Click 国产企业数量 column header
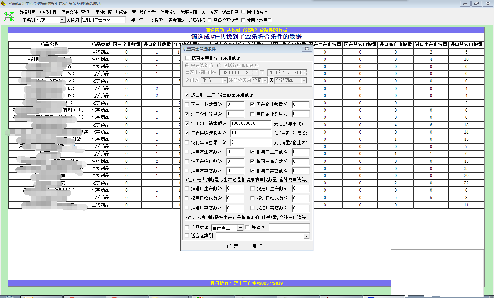 [x=126, y=45]
